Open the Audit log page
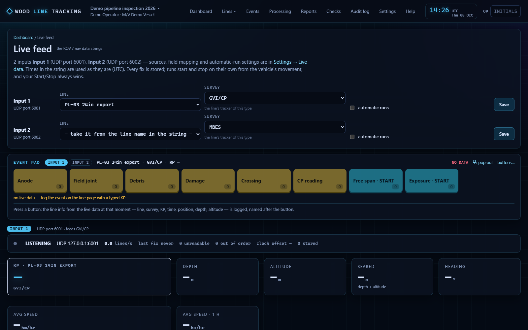Screen dimensions: 528x330 click(360, 11)
